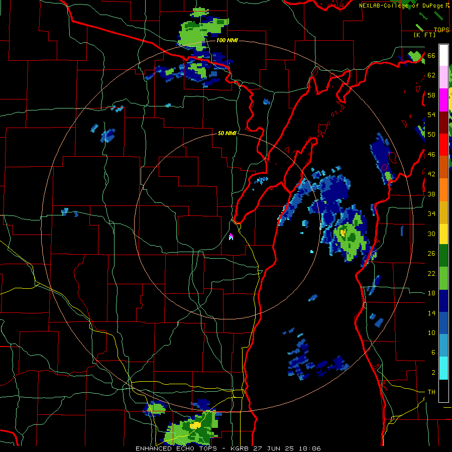The width and height of the screenshot is (452, 452).
Task: Click the '6' legend value
Action: click(433, 352)
